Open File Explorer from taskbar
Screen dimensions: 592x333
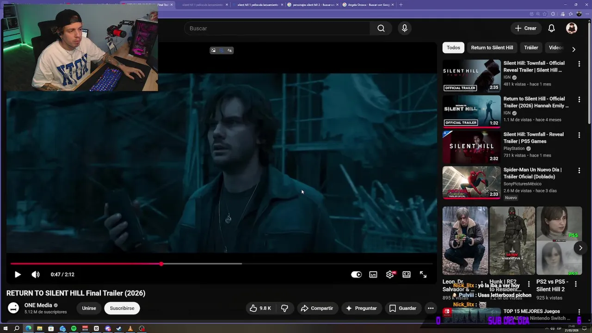coord(40,328)
